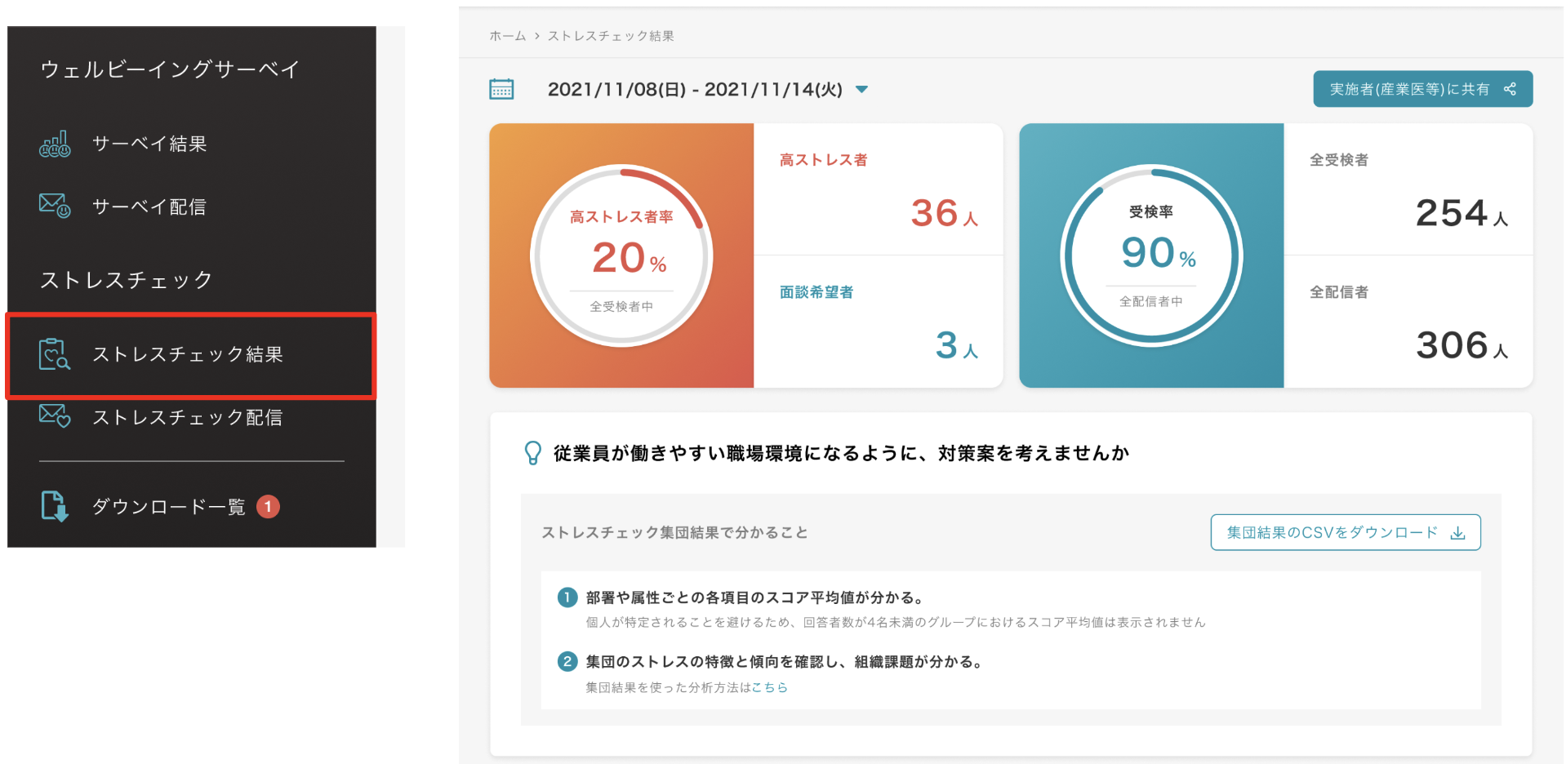Click the 集団結果のCSVをダウンロード button
This screenshot has width=1566, height=764.
click(1345, 531)
